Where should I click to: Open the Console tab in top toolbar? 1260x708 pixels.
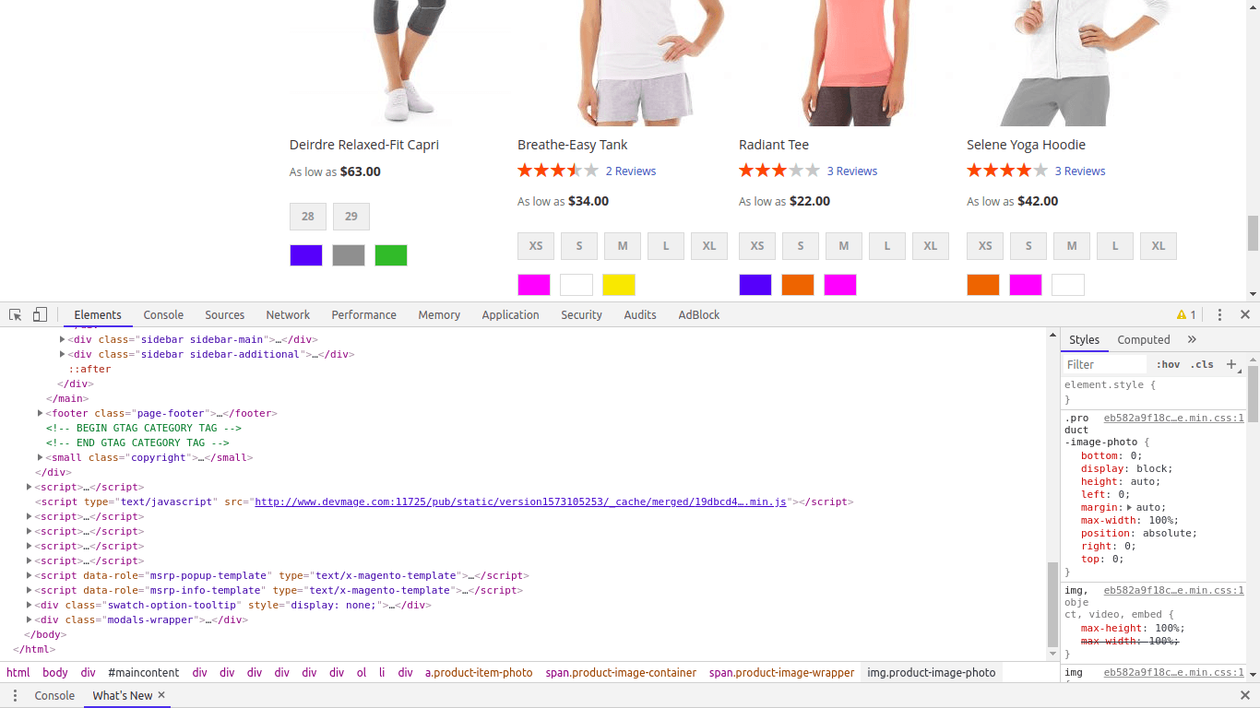click(x=163, y=314)
